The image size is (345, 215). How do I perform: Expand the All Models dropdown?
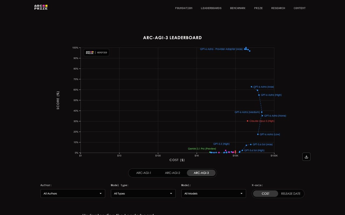pyautogui.click(x=213, y=193)
